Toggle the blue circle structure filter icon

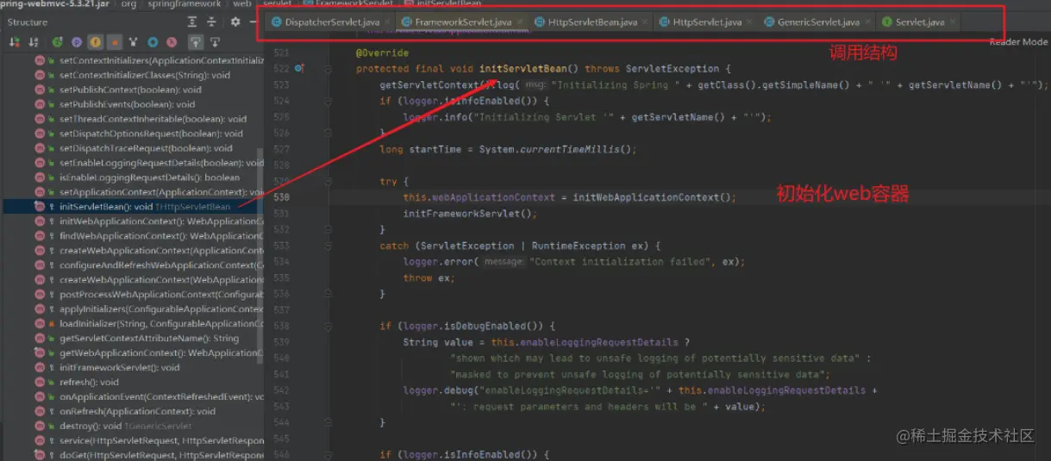pos(153,41)
